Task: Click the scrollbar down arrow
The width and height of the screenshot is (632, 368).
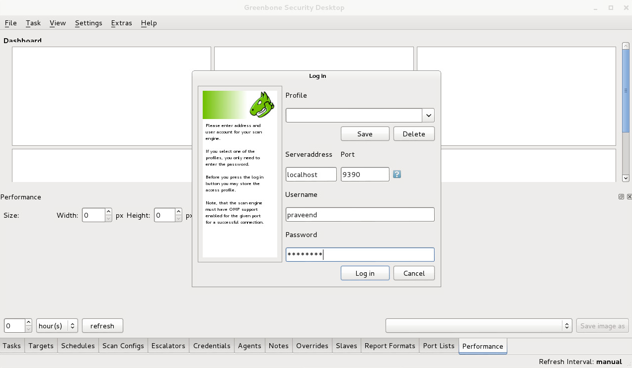Action: pos(626,178)
